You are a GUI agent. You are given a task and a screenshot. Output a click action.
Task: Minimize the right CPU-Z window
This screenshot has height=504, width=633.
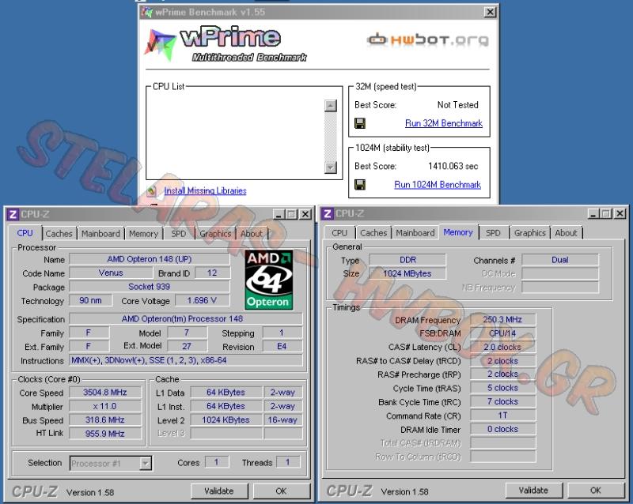coord(593,213)
